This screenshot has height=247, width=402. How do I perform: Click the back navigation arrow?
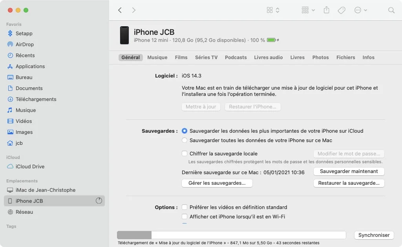(x=120, y=10)
